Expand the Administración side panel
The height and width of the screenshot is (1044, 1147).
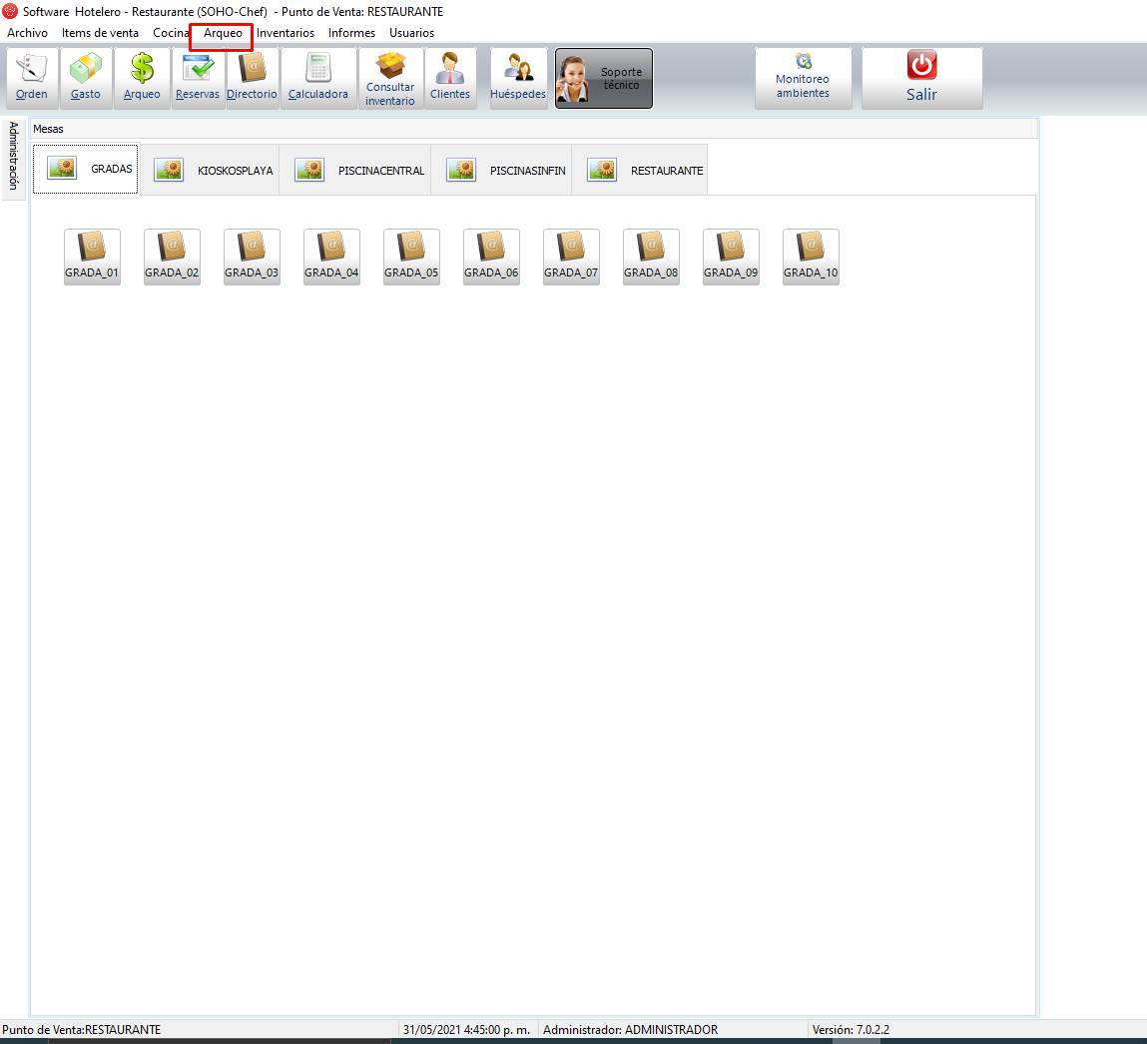click(13, 157)
